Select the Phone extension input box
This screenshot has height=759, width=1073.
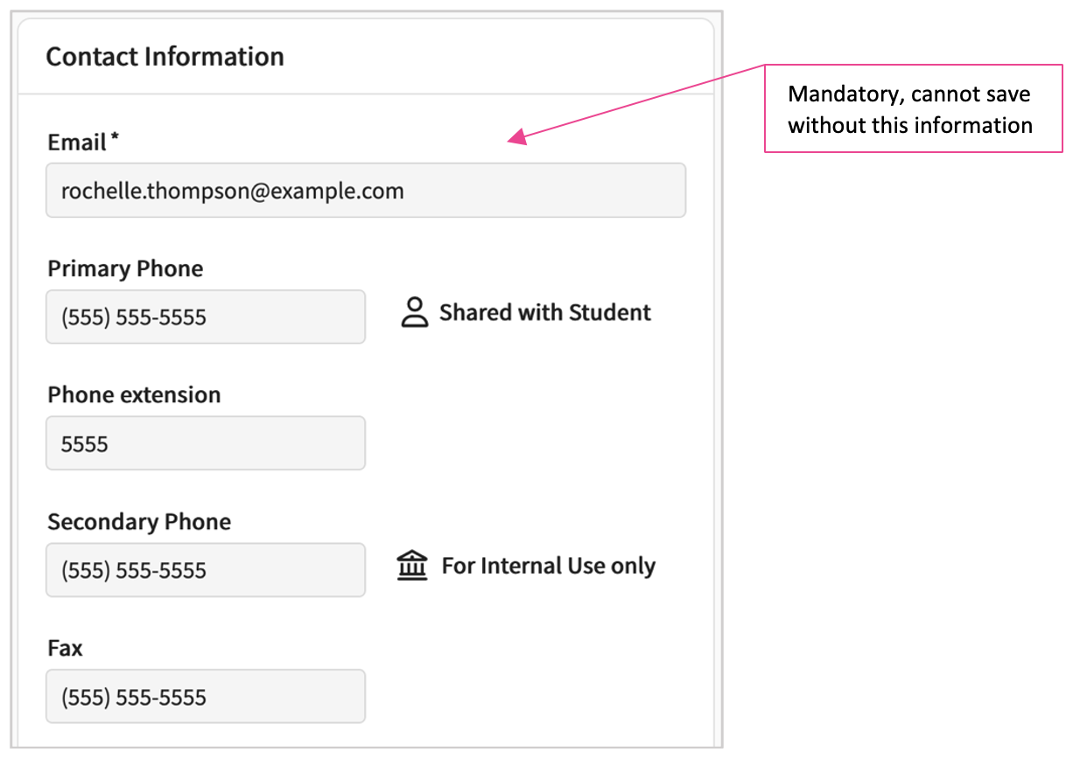(206, 444)
